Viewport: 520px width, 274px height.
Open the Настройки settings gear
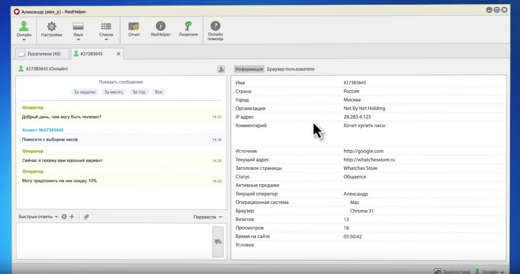[51, 27]
